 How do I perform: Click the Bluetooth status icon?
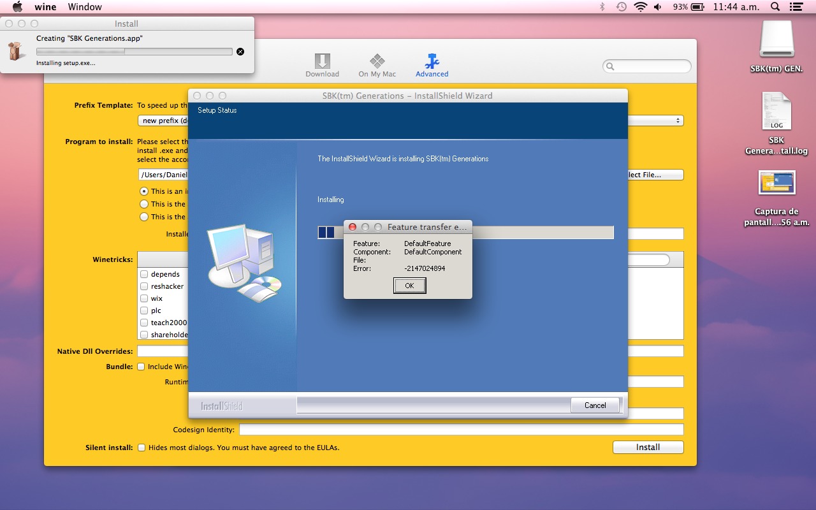(x=602, y=7)
